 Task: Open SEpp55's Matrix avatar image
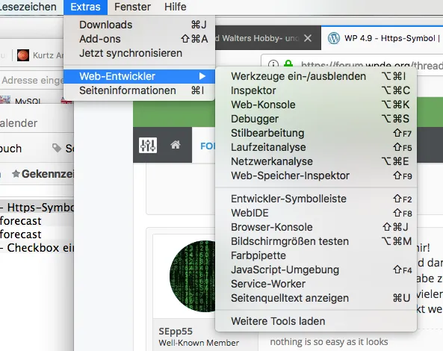(x=193, y=276)
